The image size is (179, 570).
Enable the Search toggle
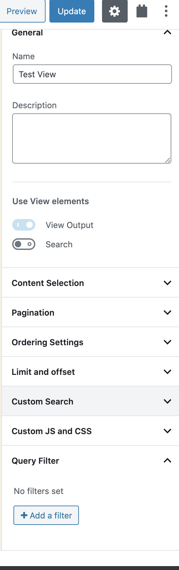coord(24,244)
